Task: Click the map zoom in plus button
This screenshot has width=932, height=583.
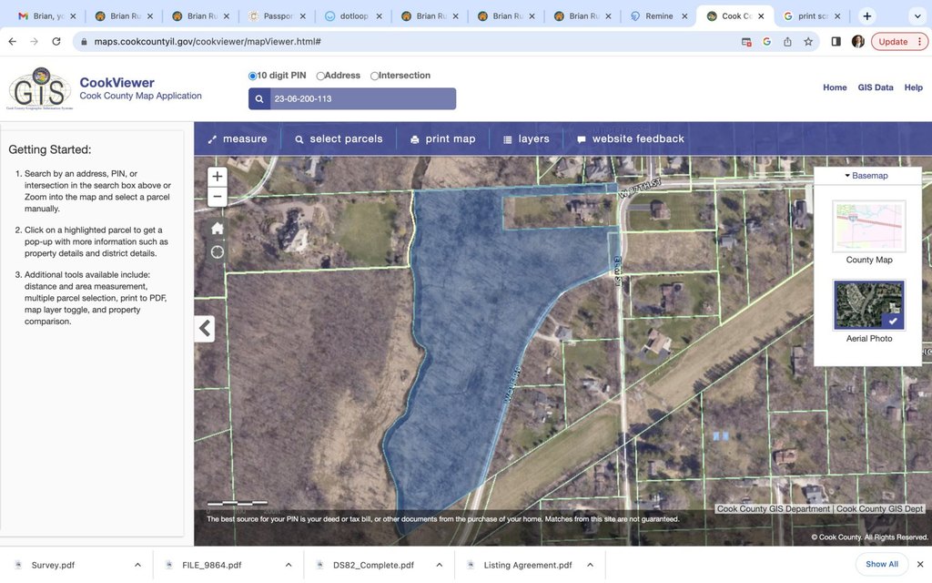Action: tap(217, 177)
